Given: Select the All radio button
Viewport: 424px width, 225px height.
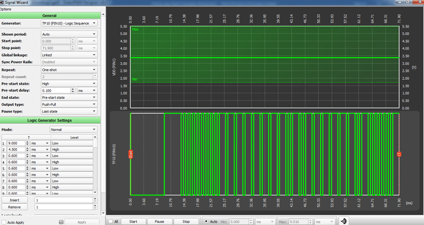Looking at the screenshot, I should click(x=110, y=221).
